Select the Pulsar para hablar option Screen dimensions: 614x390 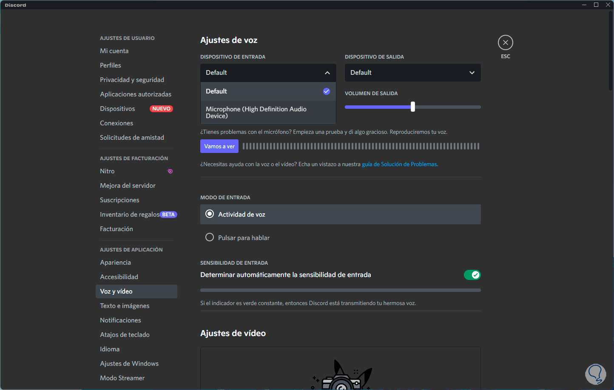click(x=210, y=237)
